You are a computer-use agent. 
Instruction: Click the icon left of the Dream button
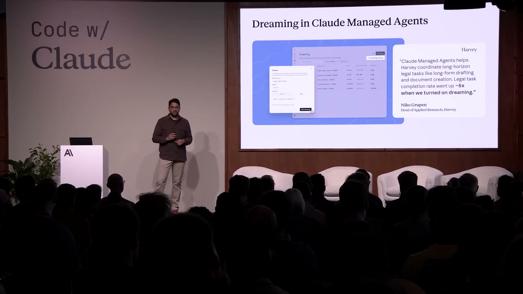373,53
